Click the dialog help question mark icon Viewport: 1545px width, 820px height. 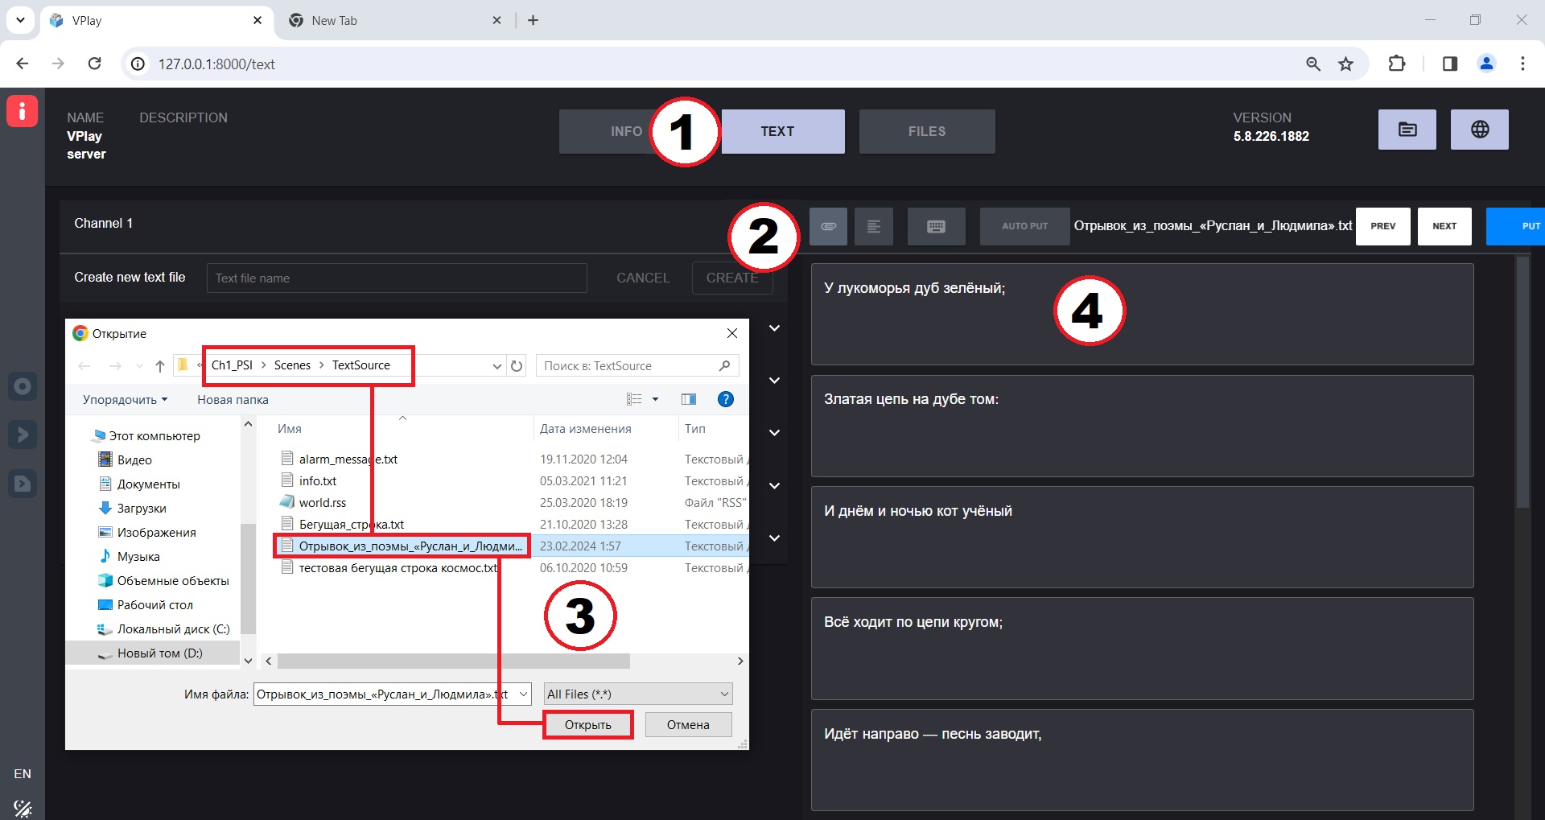pos(725,399)
